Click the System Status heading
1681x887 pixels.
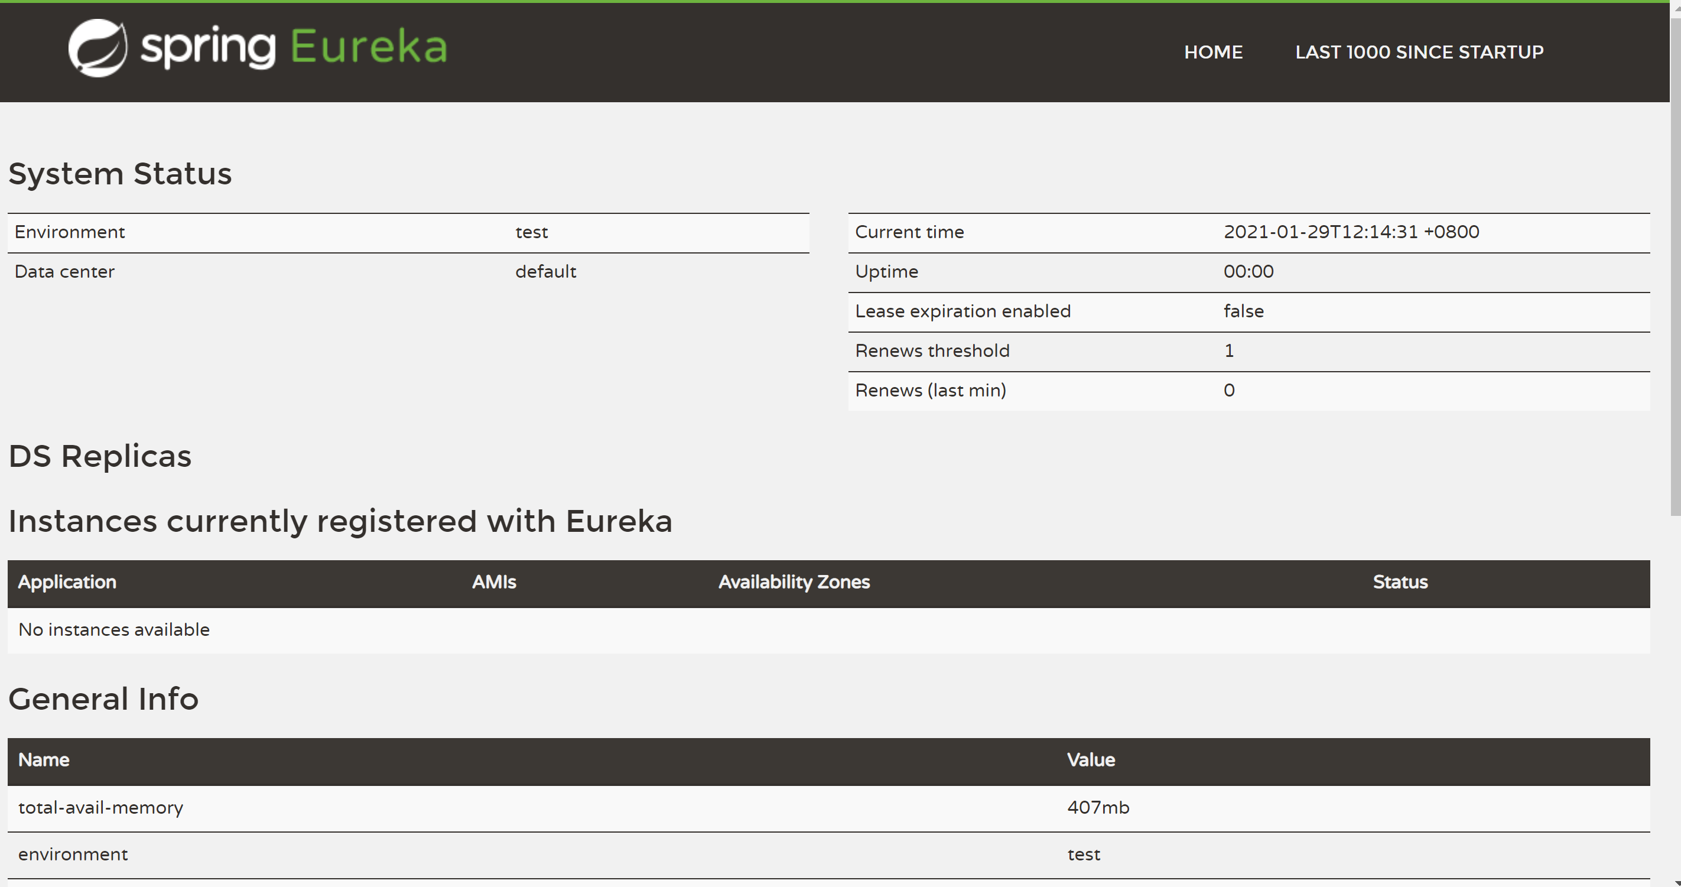coord(120,174)
